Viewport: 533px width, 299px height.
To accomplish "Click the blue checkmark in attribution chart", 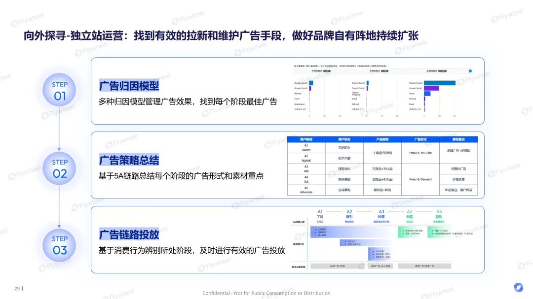I will pos(470,71).
